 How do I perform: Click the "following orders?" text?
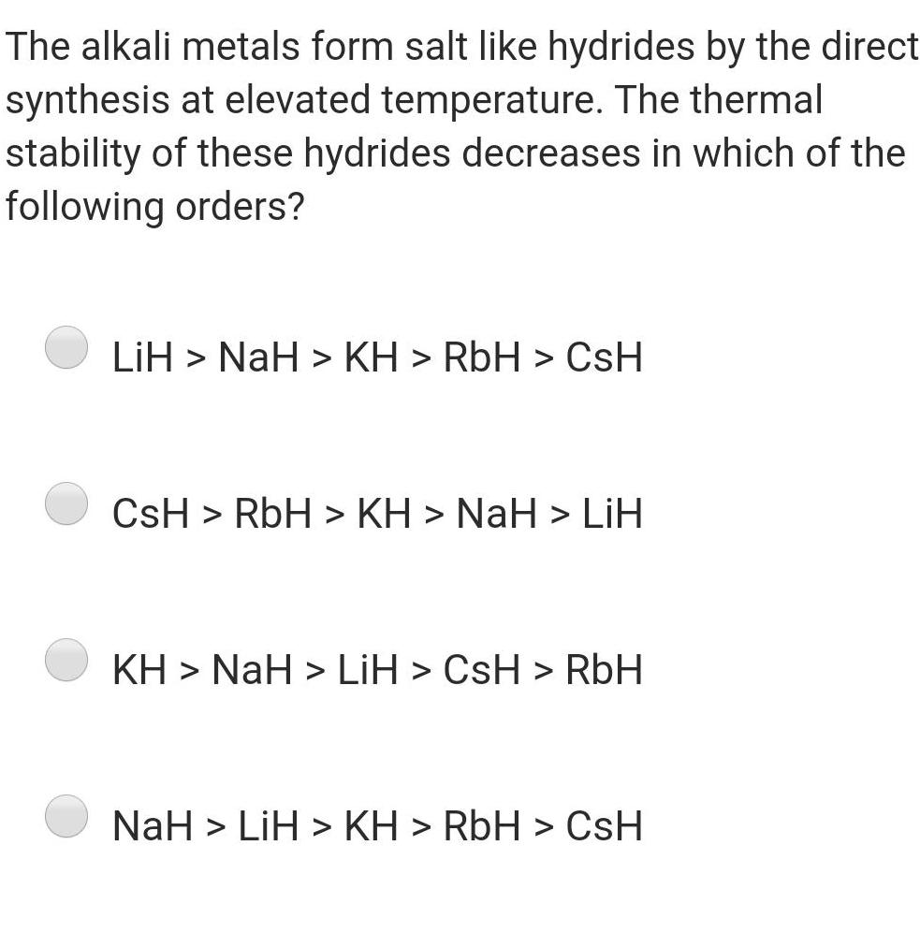pyautogui.click(x=155, y=205)
